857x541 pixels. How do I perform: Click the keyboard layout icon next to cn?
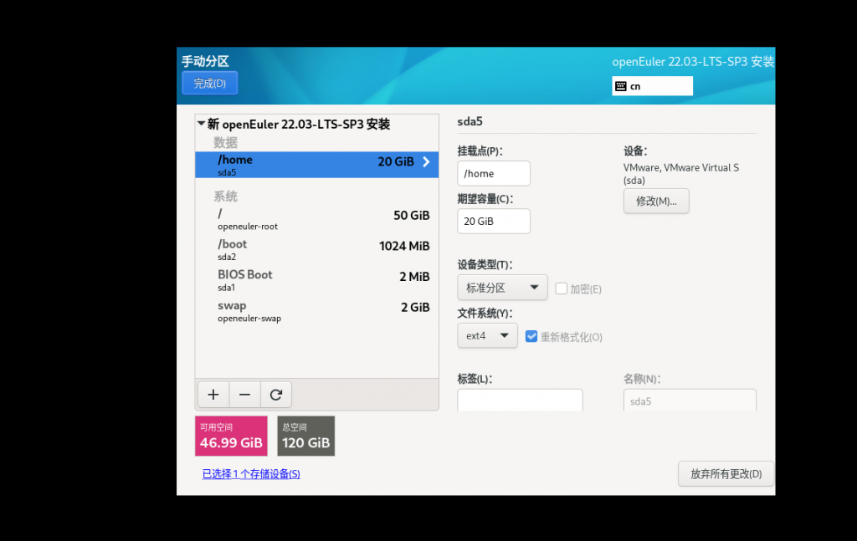[x=621, y=86]
